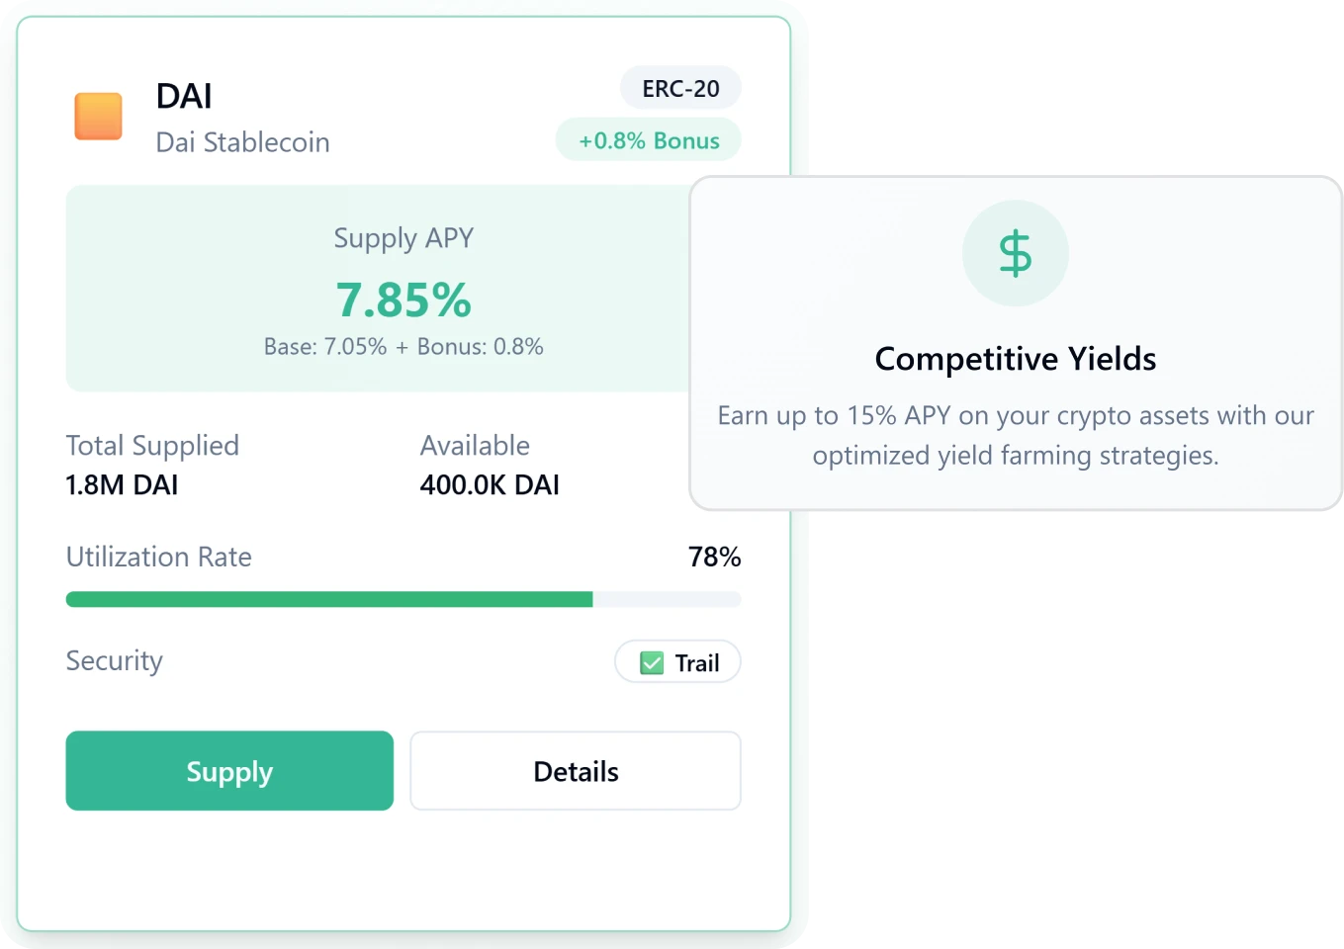Click the 7.85% APY value

403,300
